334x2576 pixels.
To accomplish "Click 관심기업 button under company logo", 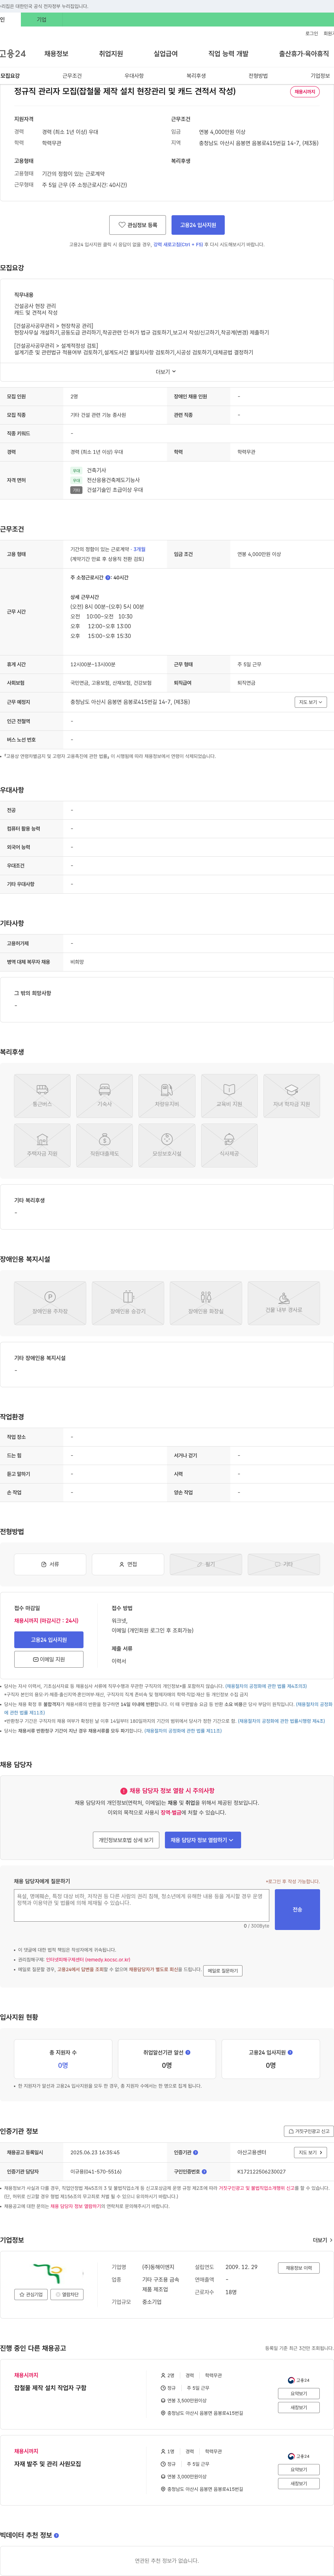I will point(31,2294).
